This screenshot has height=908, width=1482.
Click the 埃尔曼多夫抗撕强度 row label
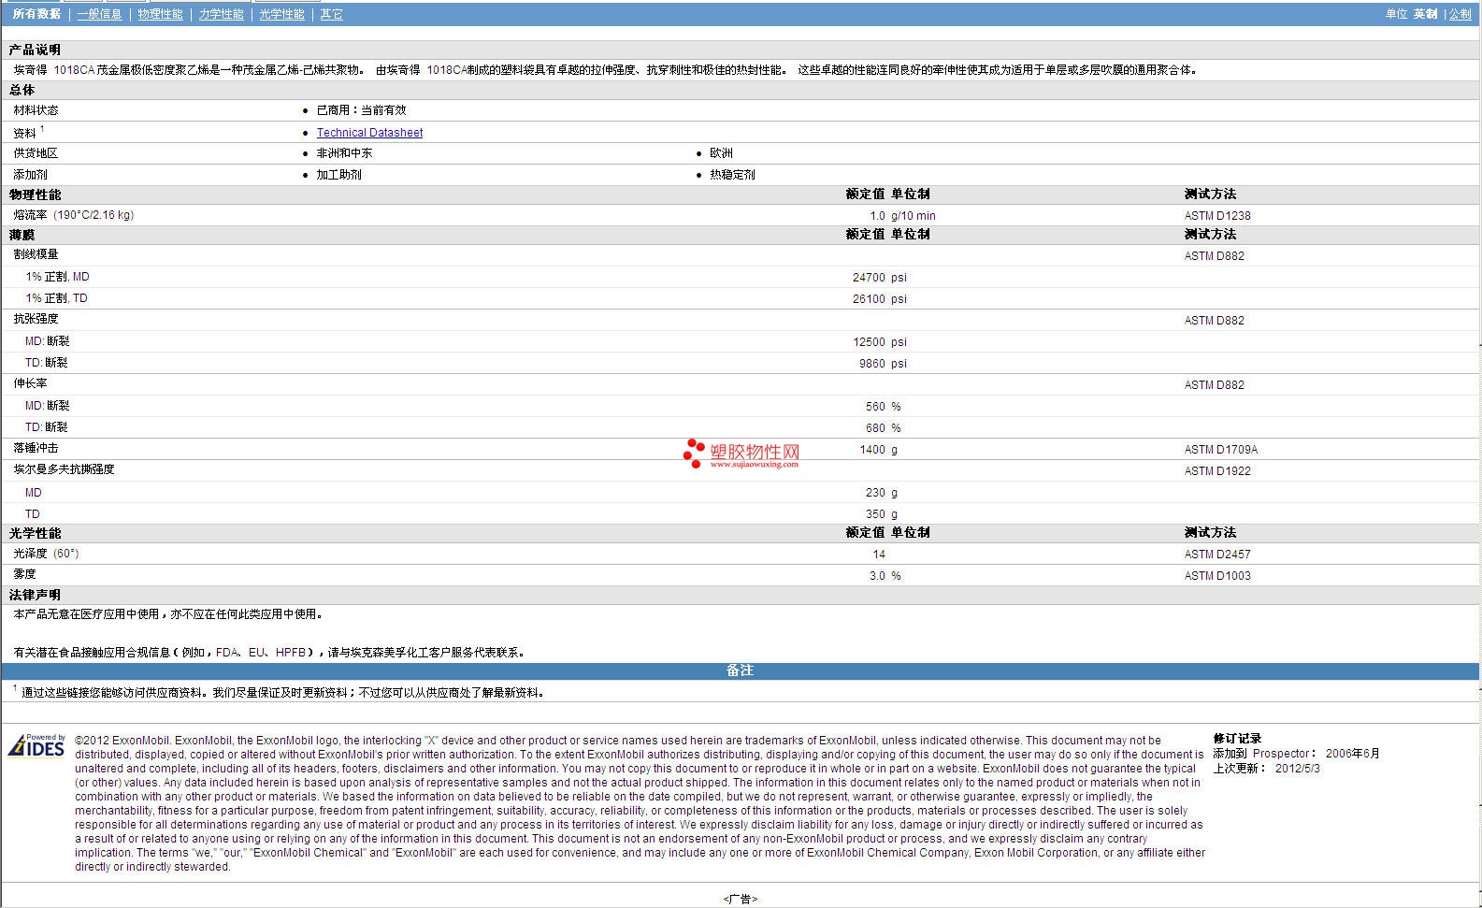64,469
